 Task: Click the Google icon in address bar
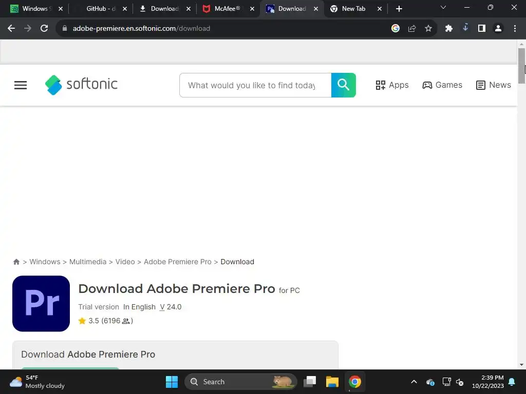point(396,29)
